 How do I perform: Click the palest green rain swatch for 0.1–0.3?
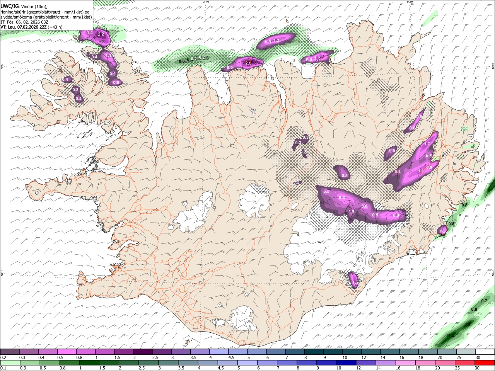10,363
